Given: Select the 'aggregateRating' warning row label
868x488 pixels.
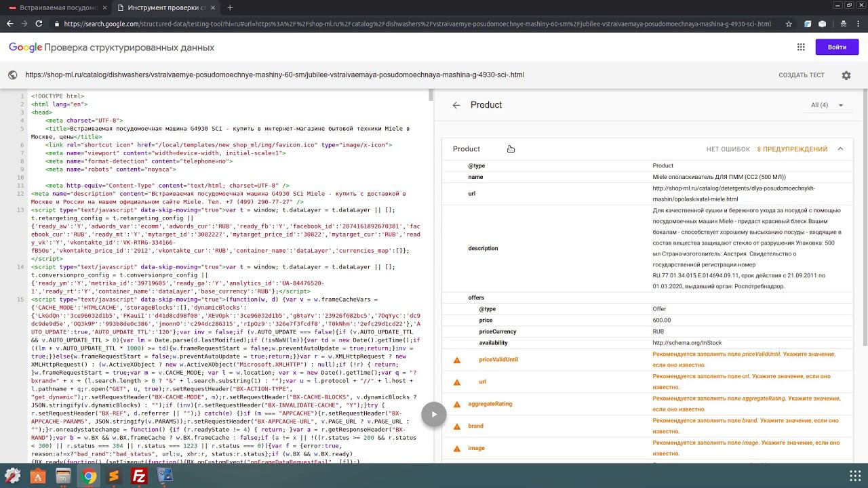Looking at the screenshot, I should [x=490, y=405].
